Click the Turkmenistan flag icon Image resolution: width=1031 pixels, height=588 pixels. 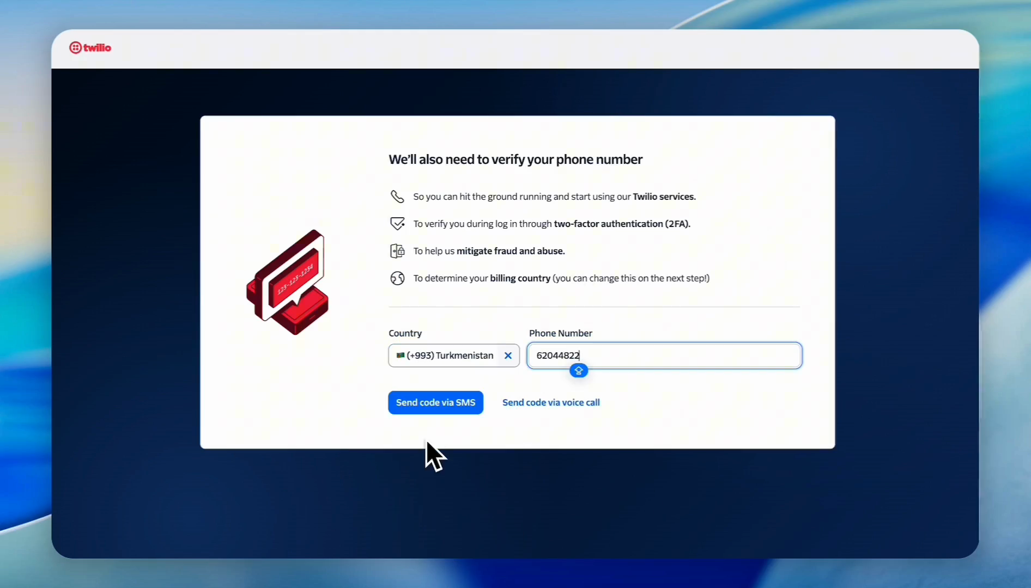[401, 356]
